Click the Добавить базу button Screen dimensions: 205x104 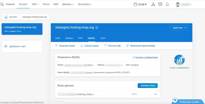148,86
